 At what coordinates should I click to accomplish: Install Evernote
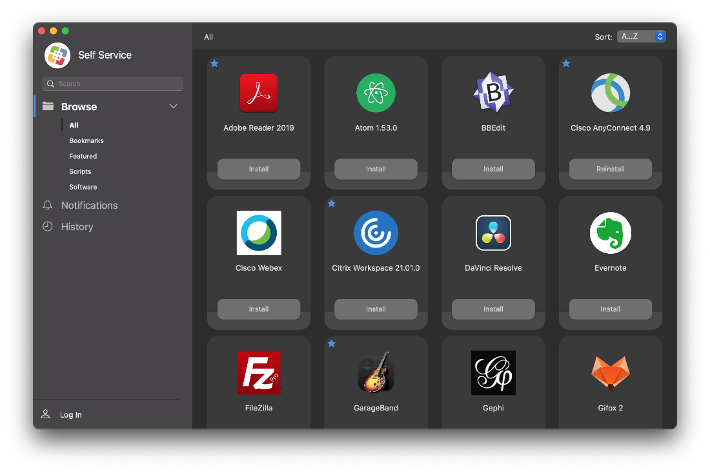[611, 309]
